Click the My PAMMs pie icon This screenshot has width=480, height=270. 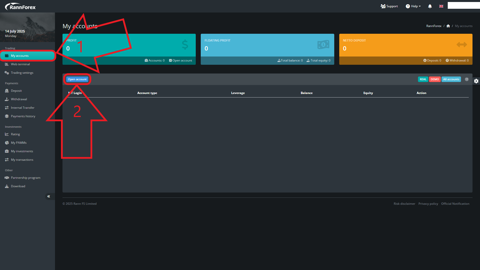(x=7, y=143)
